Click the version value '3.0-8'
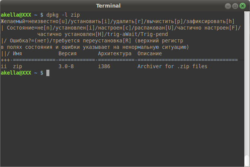The height and width of the screenshot is (167, 250). pyautogui.click(x=66, y=66)
